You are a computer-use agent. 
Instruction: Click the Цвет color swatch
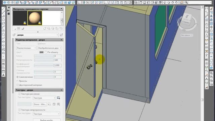click(41, 52)
